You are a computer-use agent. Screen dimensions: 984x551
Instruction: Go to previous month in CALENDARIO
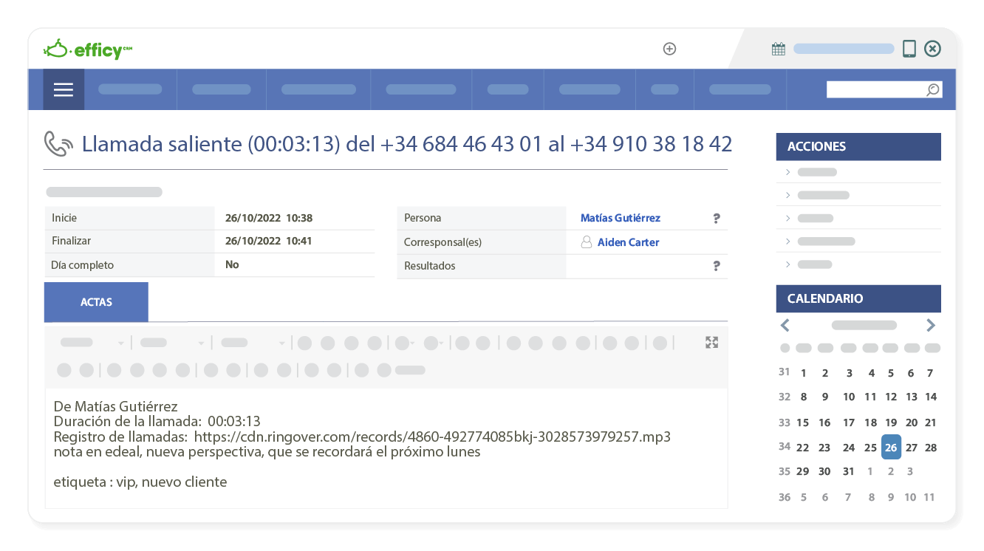tap(785, 325)
